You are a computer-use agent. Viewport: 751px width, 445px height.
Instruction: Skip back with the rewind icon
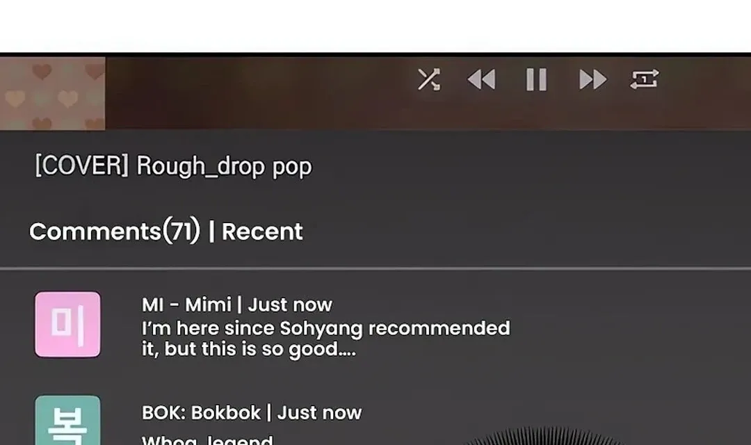[x=481, y=79]
